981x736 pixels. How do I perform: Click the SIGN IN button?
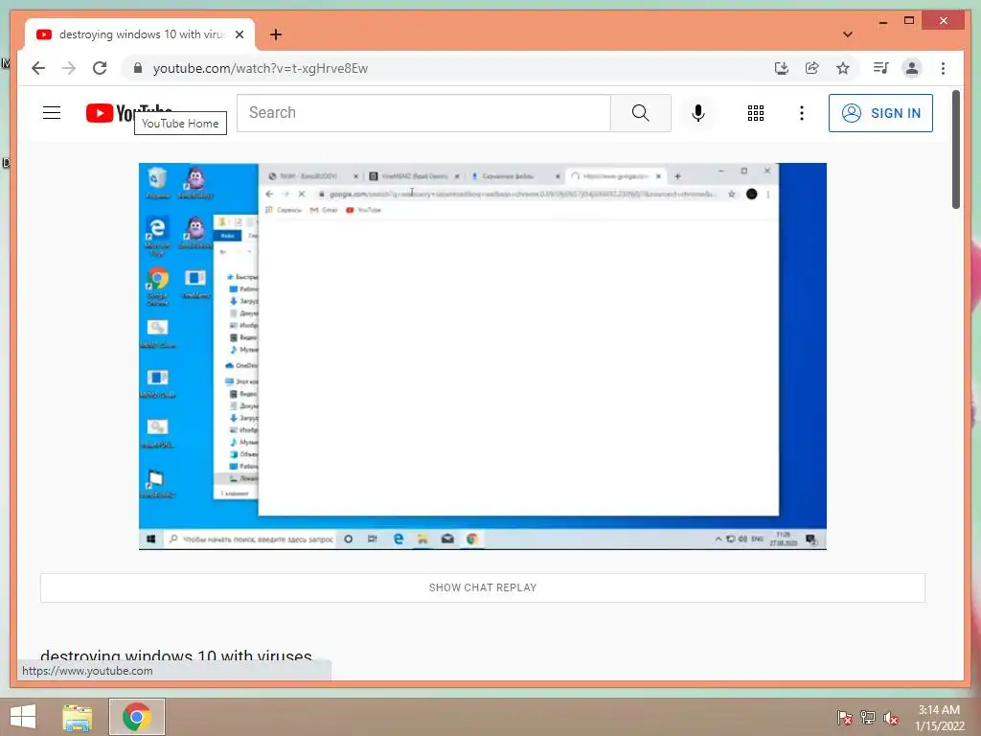coord(881,113)
